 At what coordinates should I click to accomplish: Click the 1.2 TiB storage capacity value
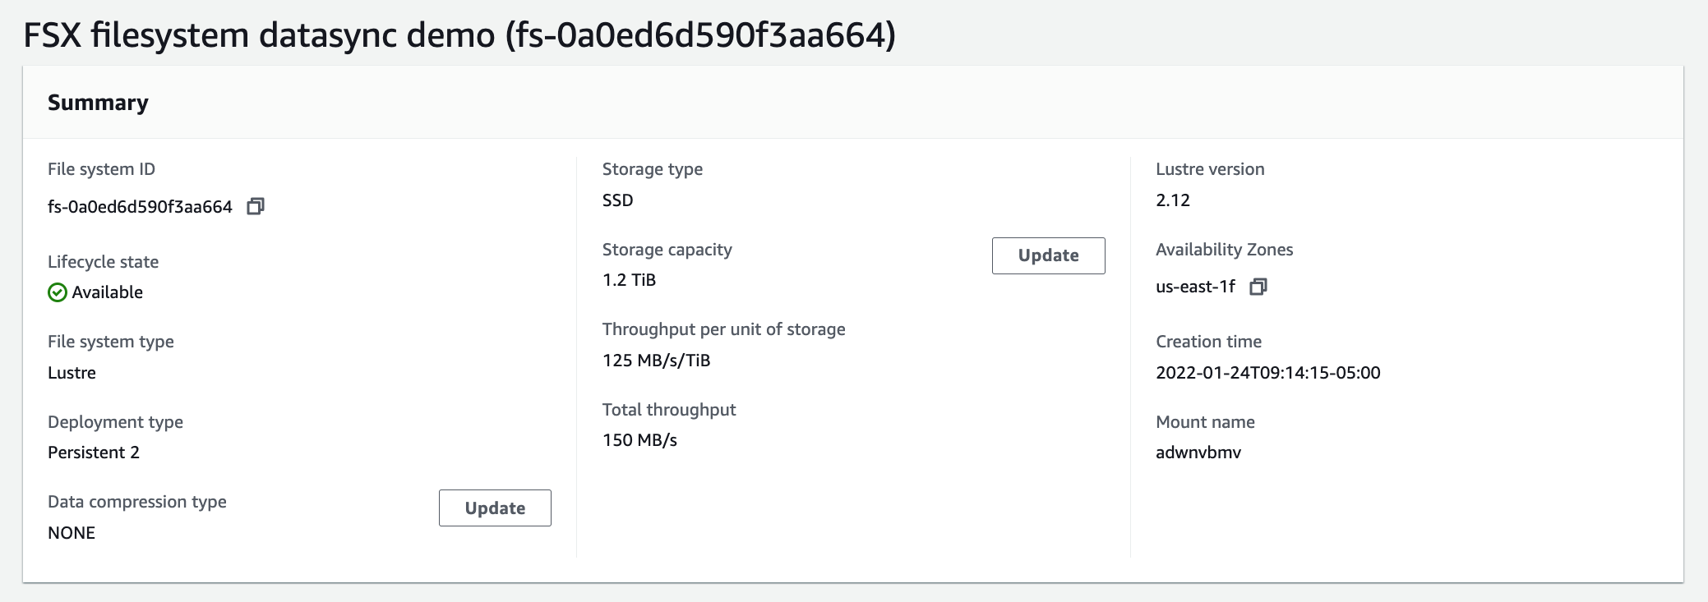(629, 280)
